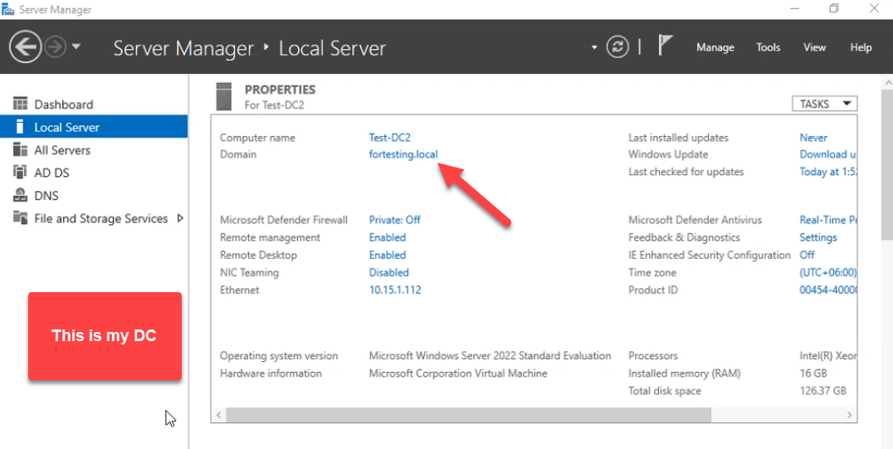
Task: Click the PROPERTIES heading
Action: pos(280,90)
